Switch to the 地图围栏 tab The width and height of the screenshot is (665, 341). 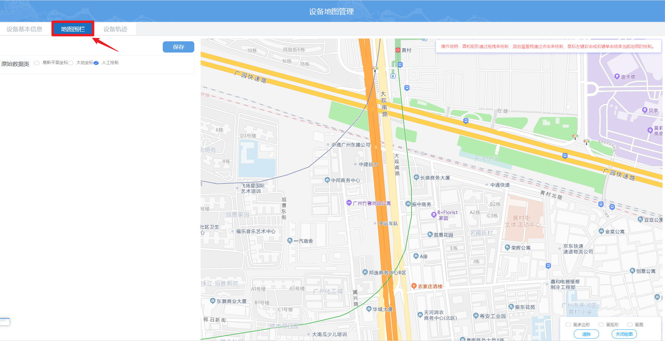click(x=73, y=29)
